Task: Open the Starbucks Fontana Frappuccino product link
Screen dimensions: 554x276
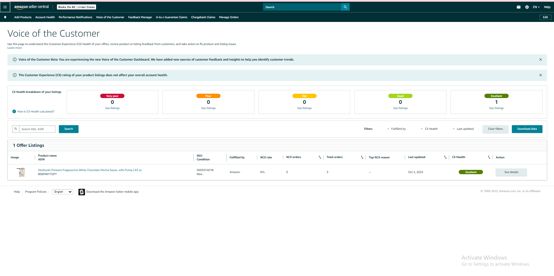Action: 90,170
